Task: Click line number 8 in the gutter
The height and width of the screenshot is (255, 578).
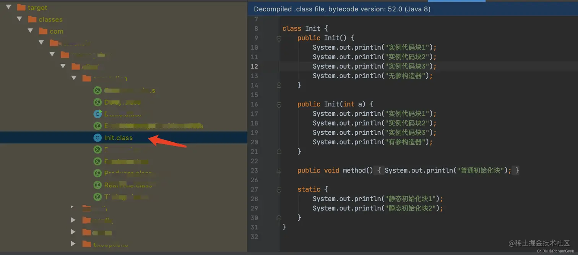Action: point(256,29)
